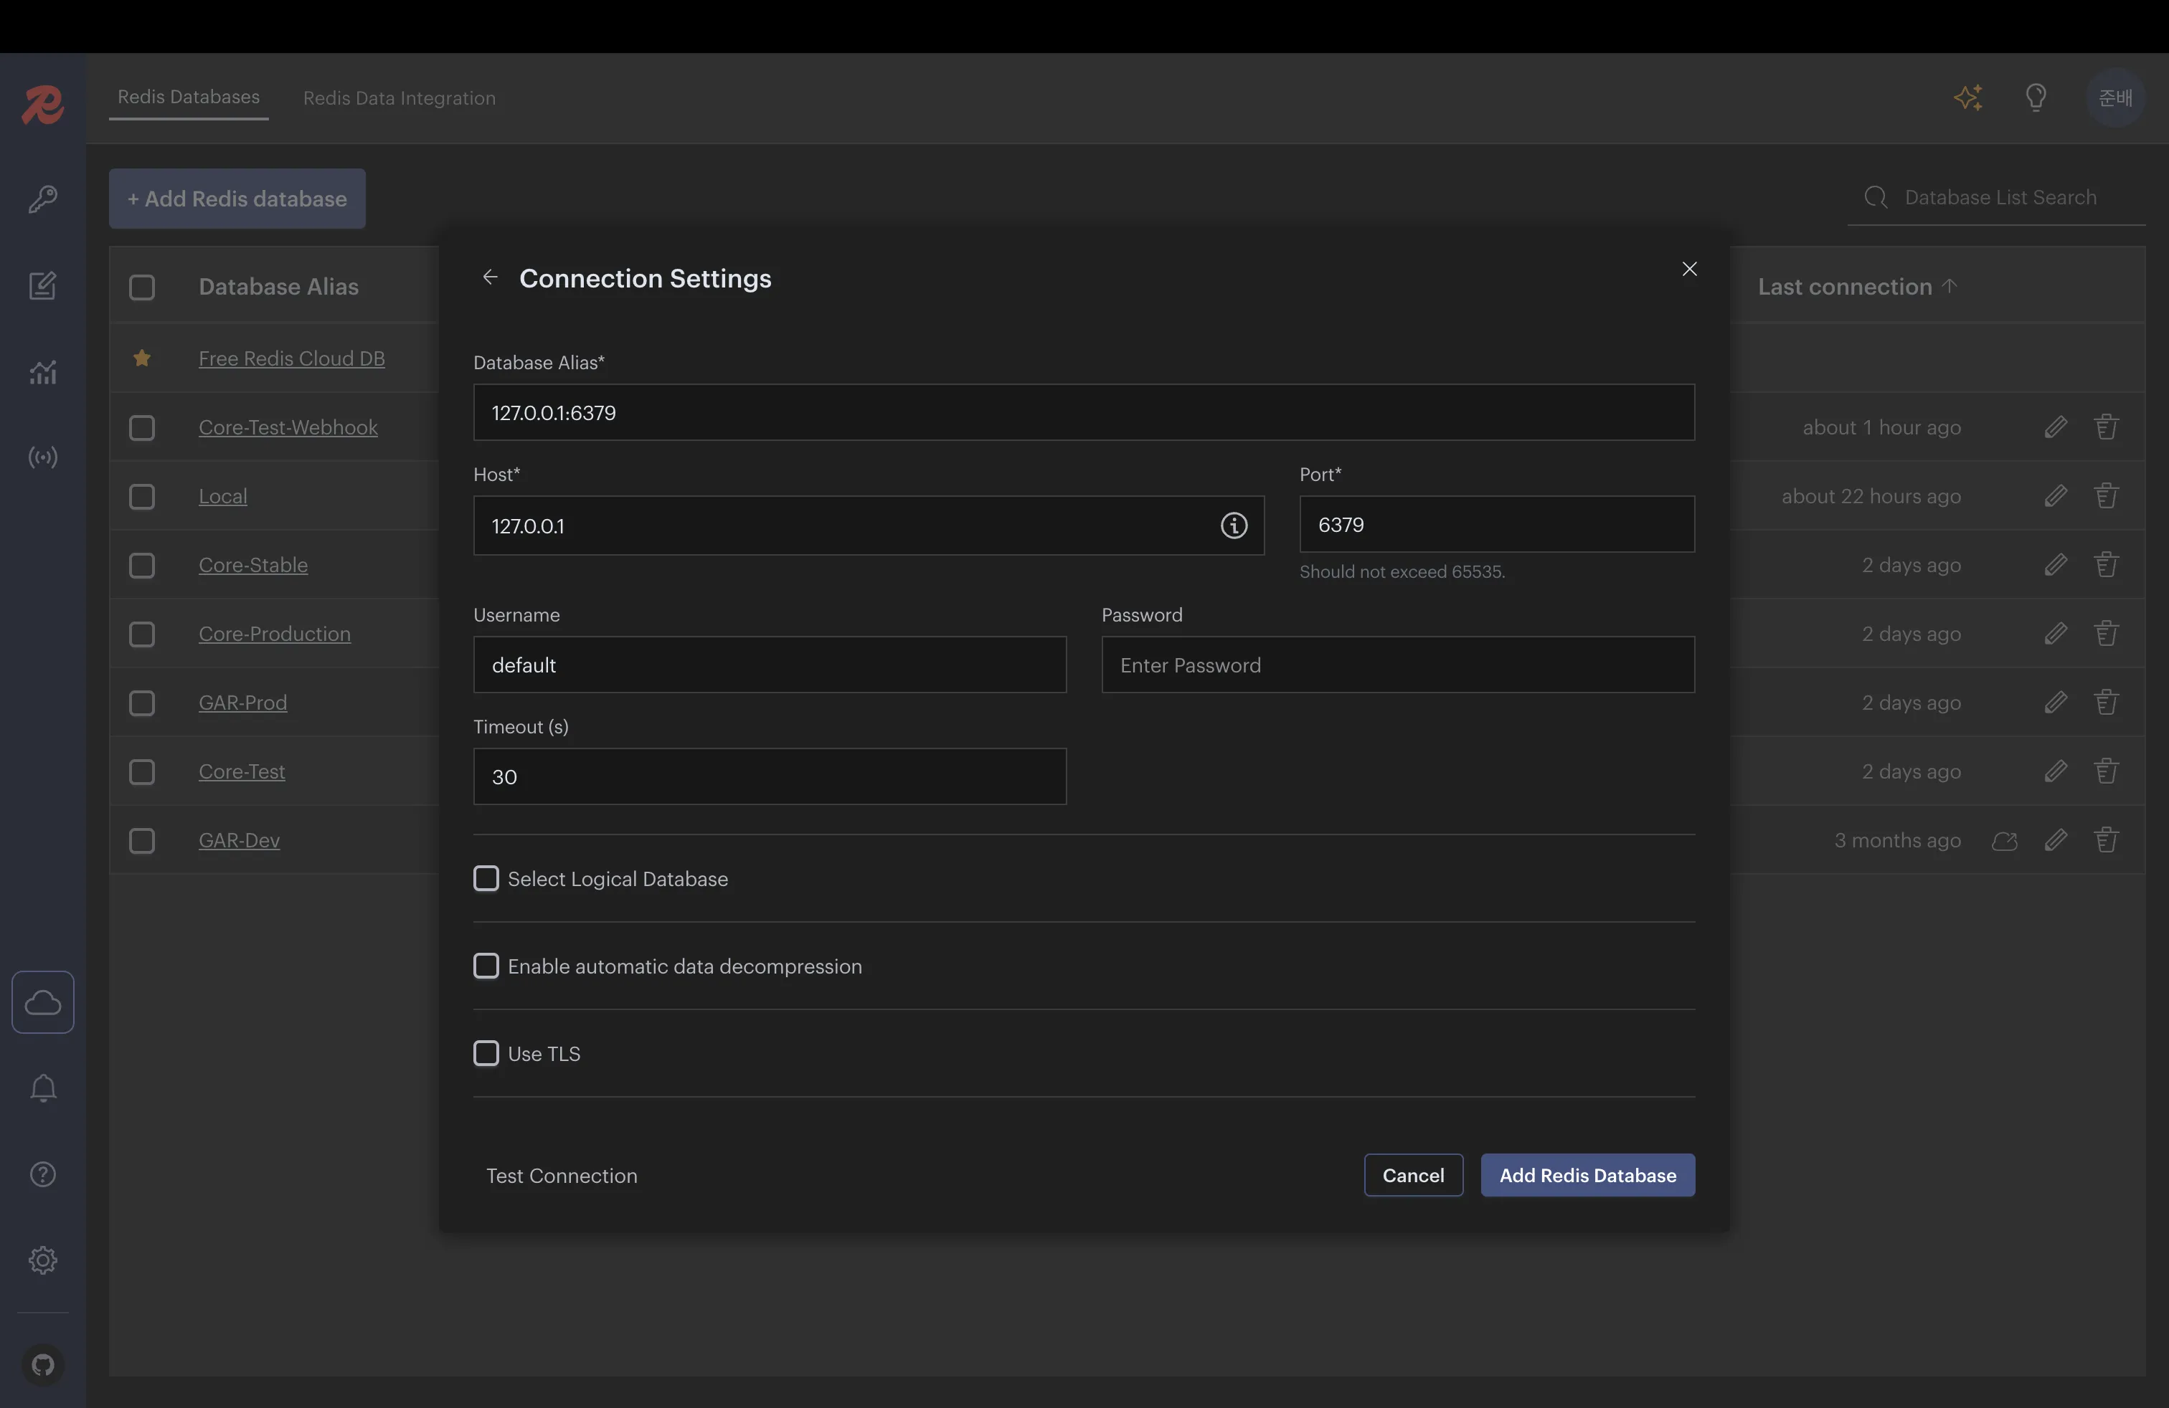Click the host info icon

coord(1233,525)
